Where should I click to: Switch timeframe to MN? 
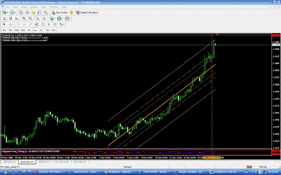tap(54, 30)
